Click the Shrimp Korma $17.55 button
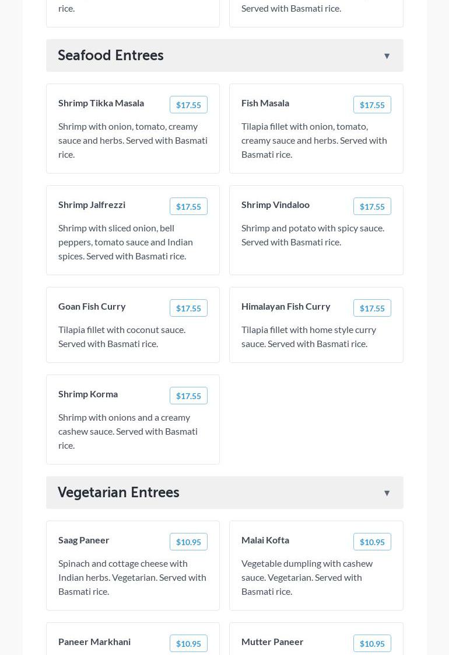The width and height of the screenshot is (449, 655). click(188, 396)
